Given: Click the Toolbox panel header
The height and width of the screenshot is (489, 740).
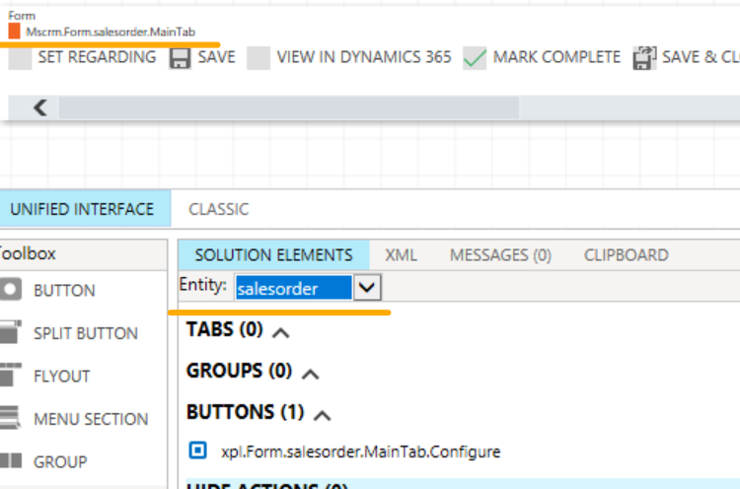Looking at the screenshot, I should [83, 254].
